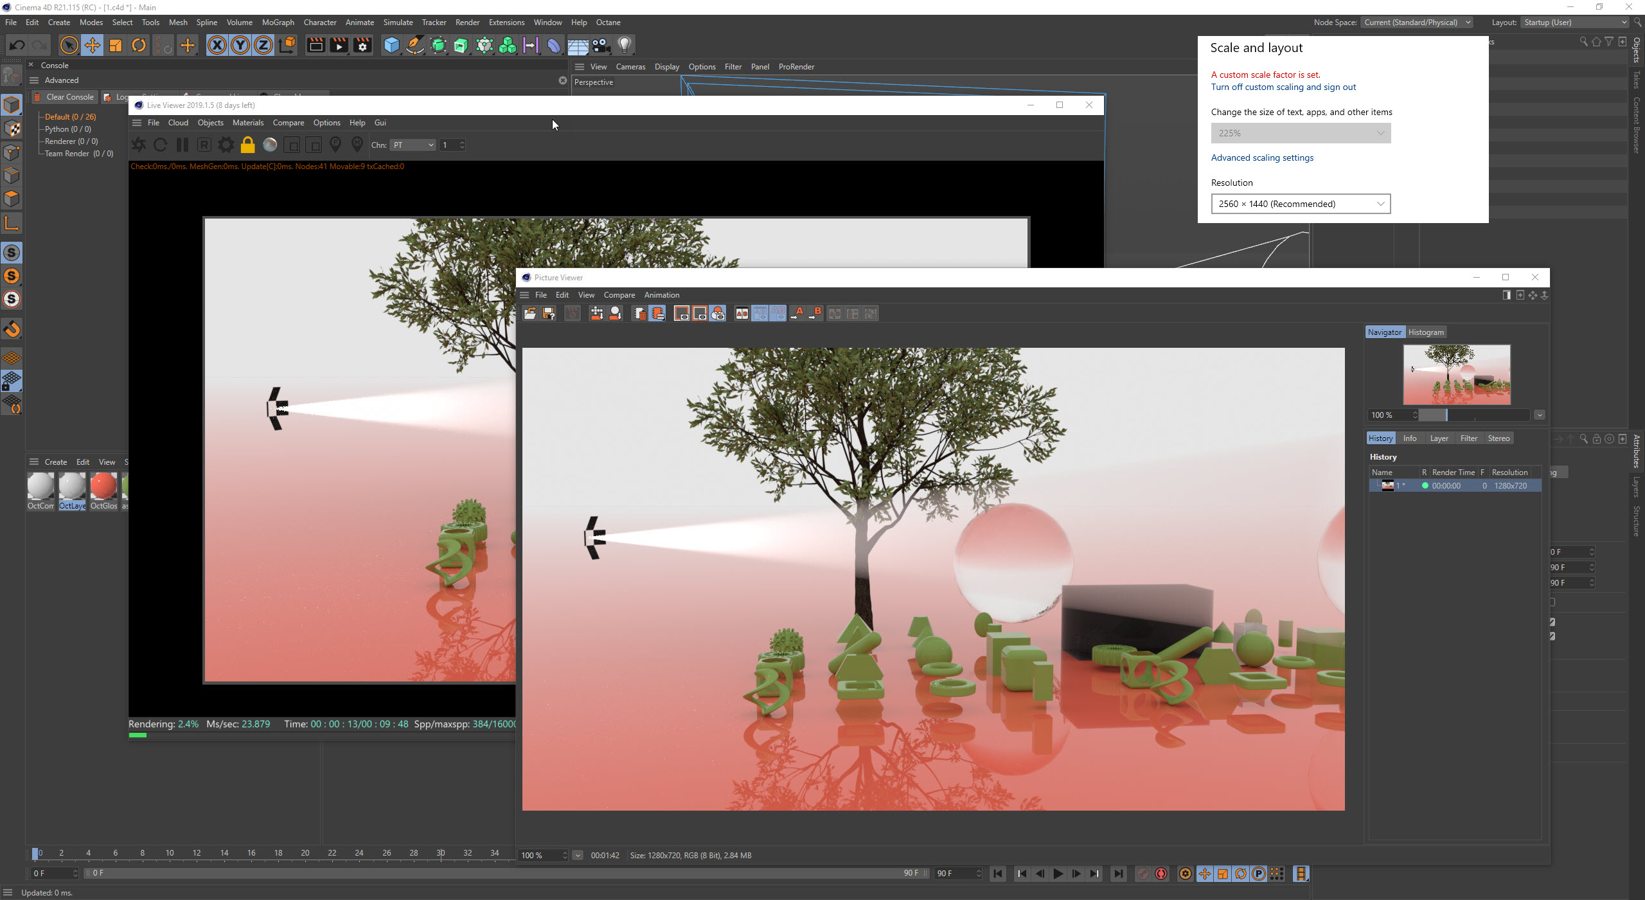Open the Node Space dropdown
Viewport: 1645px width, 900px height.
tap(1417, 22)
